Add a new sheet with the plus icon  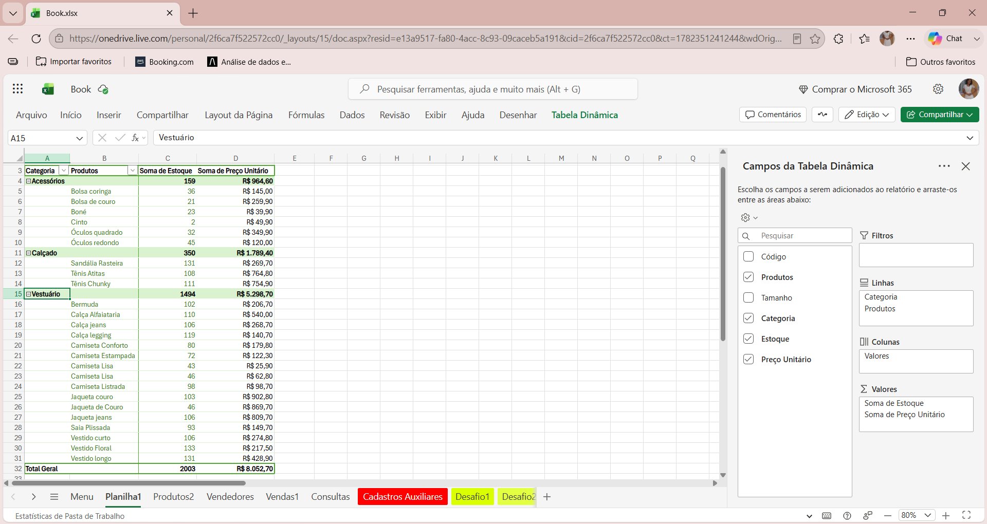[547, 497]
